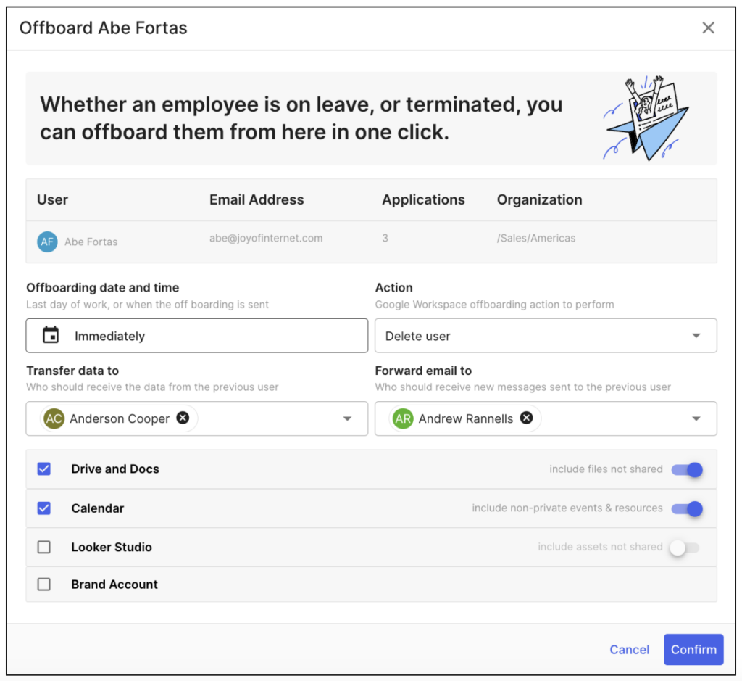Expand the Forward email to dropdown arrow
This screenshot has width=742, height=681.
coord(696,418)
